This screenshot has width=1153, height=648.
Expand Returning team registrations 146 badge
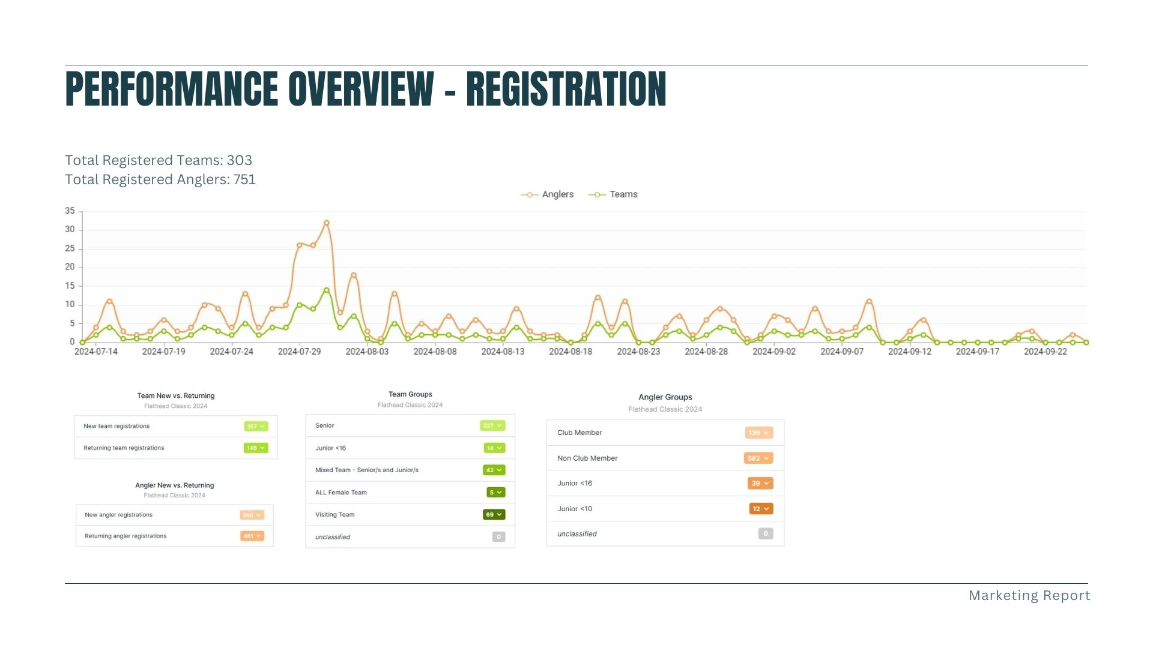(x=256, y=448)
